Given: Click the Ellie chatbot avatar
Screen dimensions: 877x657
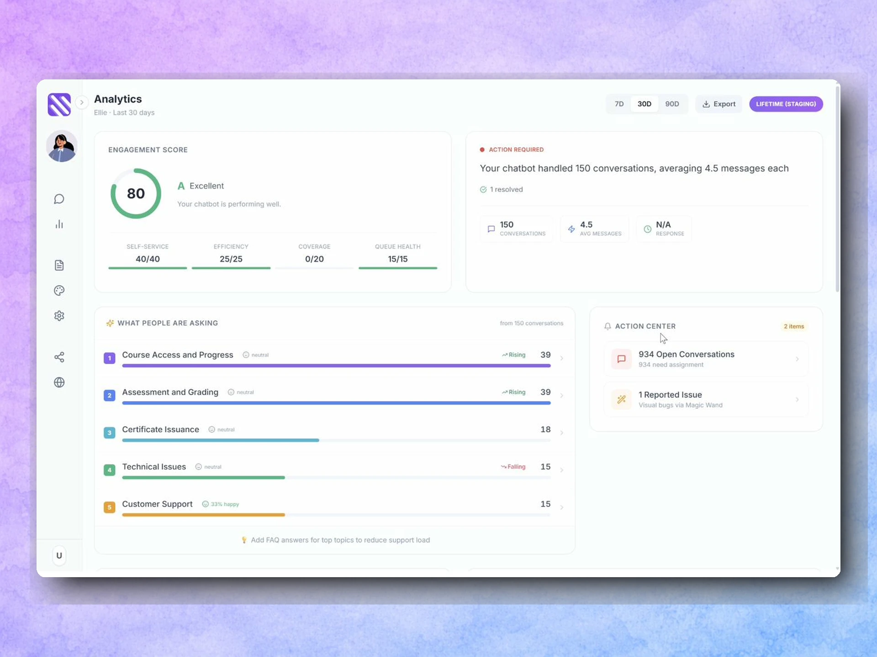Looking at the screenshot, I should click(62, 146).
